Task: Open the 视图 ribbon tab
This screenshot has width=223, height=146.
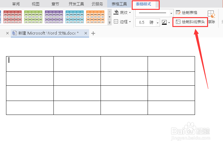Action: point(36,4)
